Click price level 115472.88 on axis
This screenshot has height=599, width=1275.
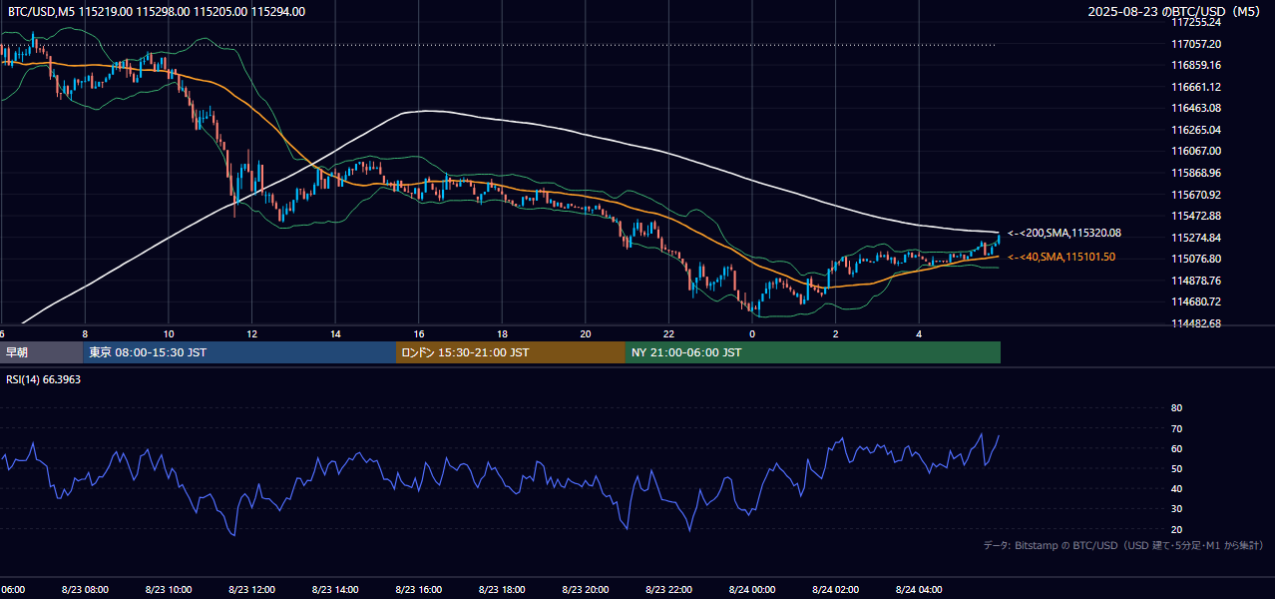point(1195,216)
